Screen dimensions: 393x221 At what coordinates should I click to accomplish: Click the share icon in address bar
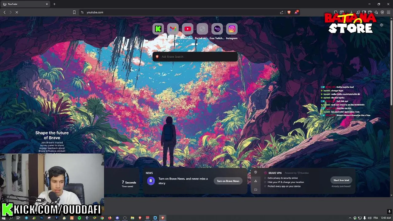282,12
